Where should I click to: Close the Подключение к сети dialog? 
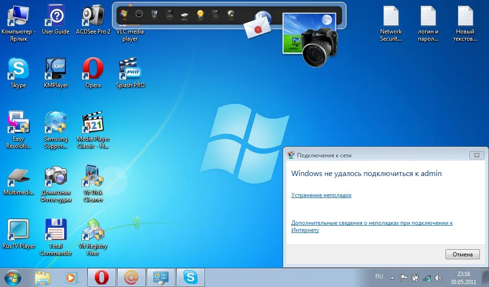click(x=477, y=155)
